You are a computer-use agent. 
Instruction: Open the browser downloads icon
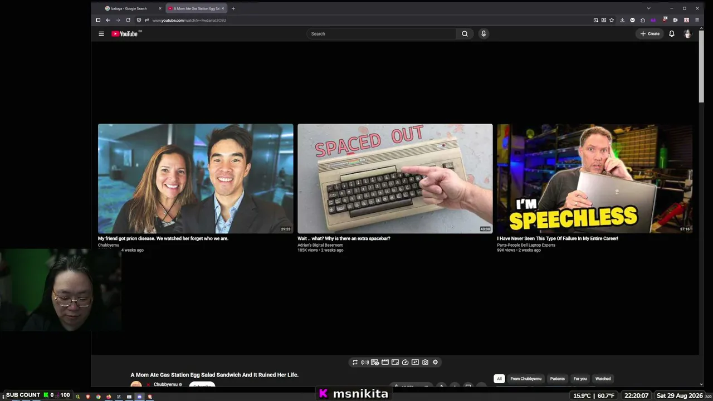622,20
